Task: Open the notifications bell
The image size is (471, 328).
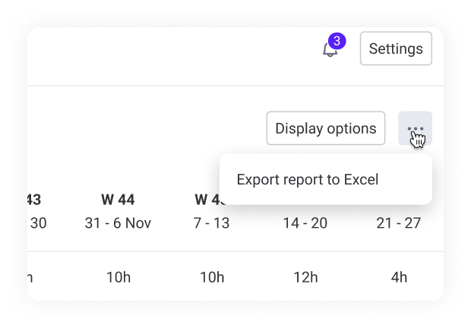Action: point(330,51)
